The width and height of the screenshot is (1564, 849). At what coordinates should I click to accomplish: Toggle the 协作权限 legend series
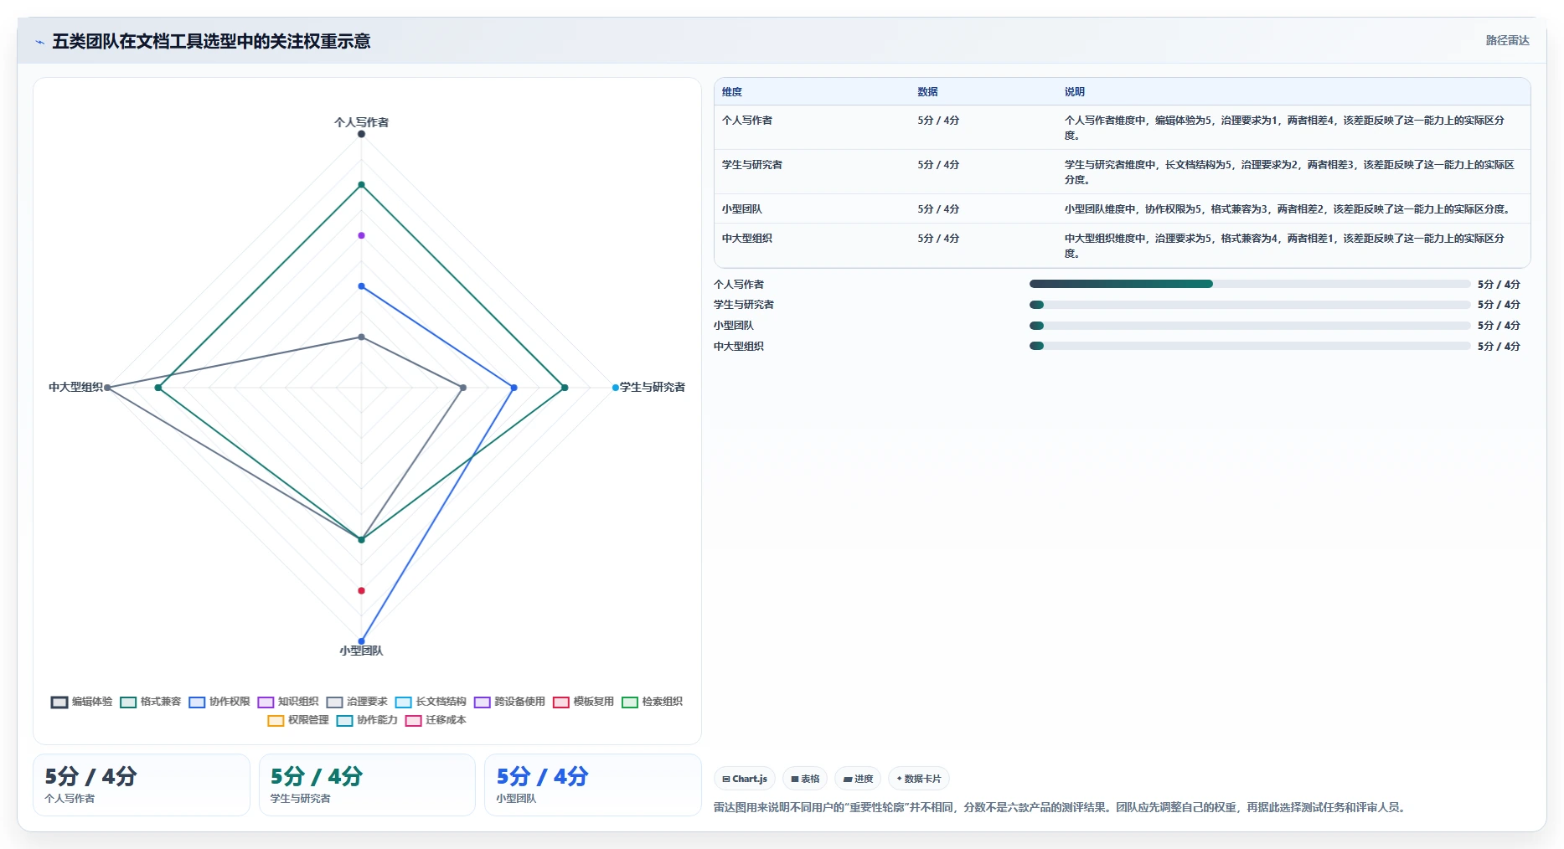[219, 702]
